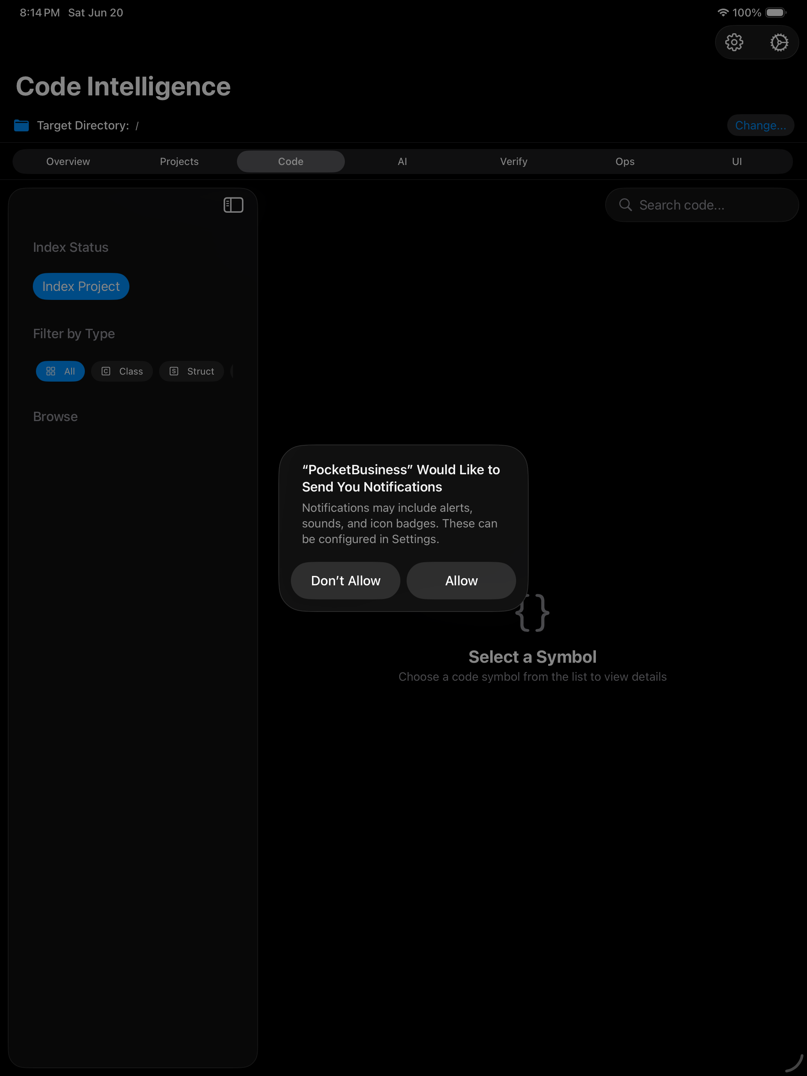807x1076 pixels.
Task: Click the blue folder icon beside Target Directory
Action: point(22,126)
